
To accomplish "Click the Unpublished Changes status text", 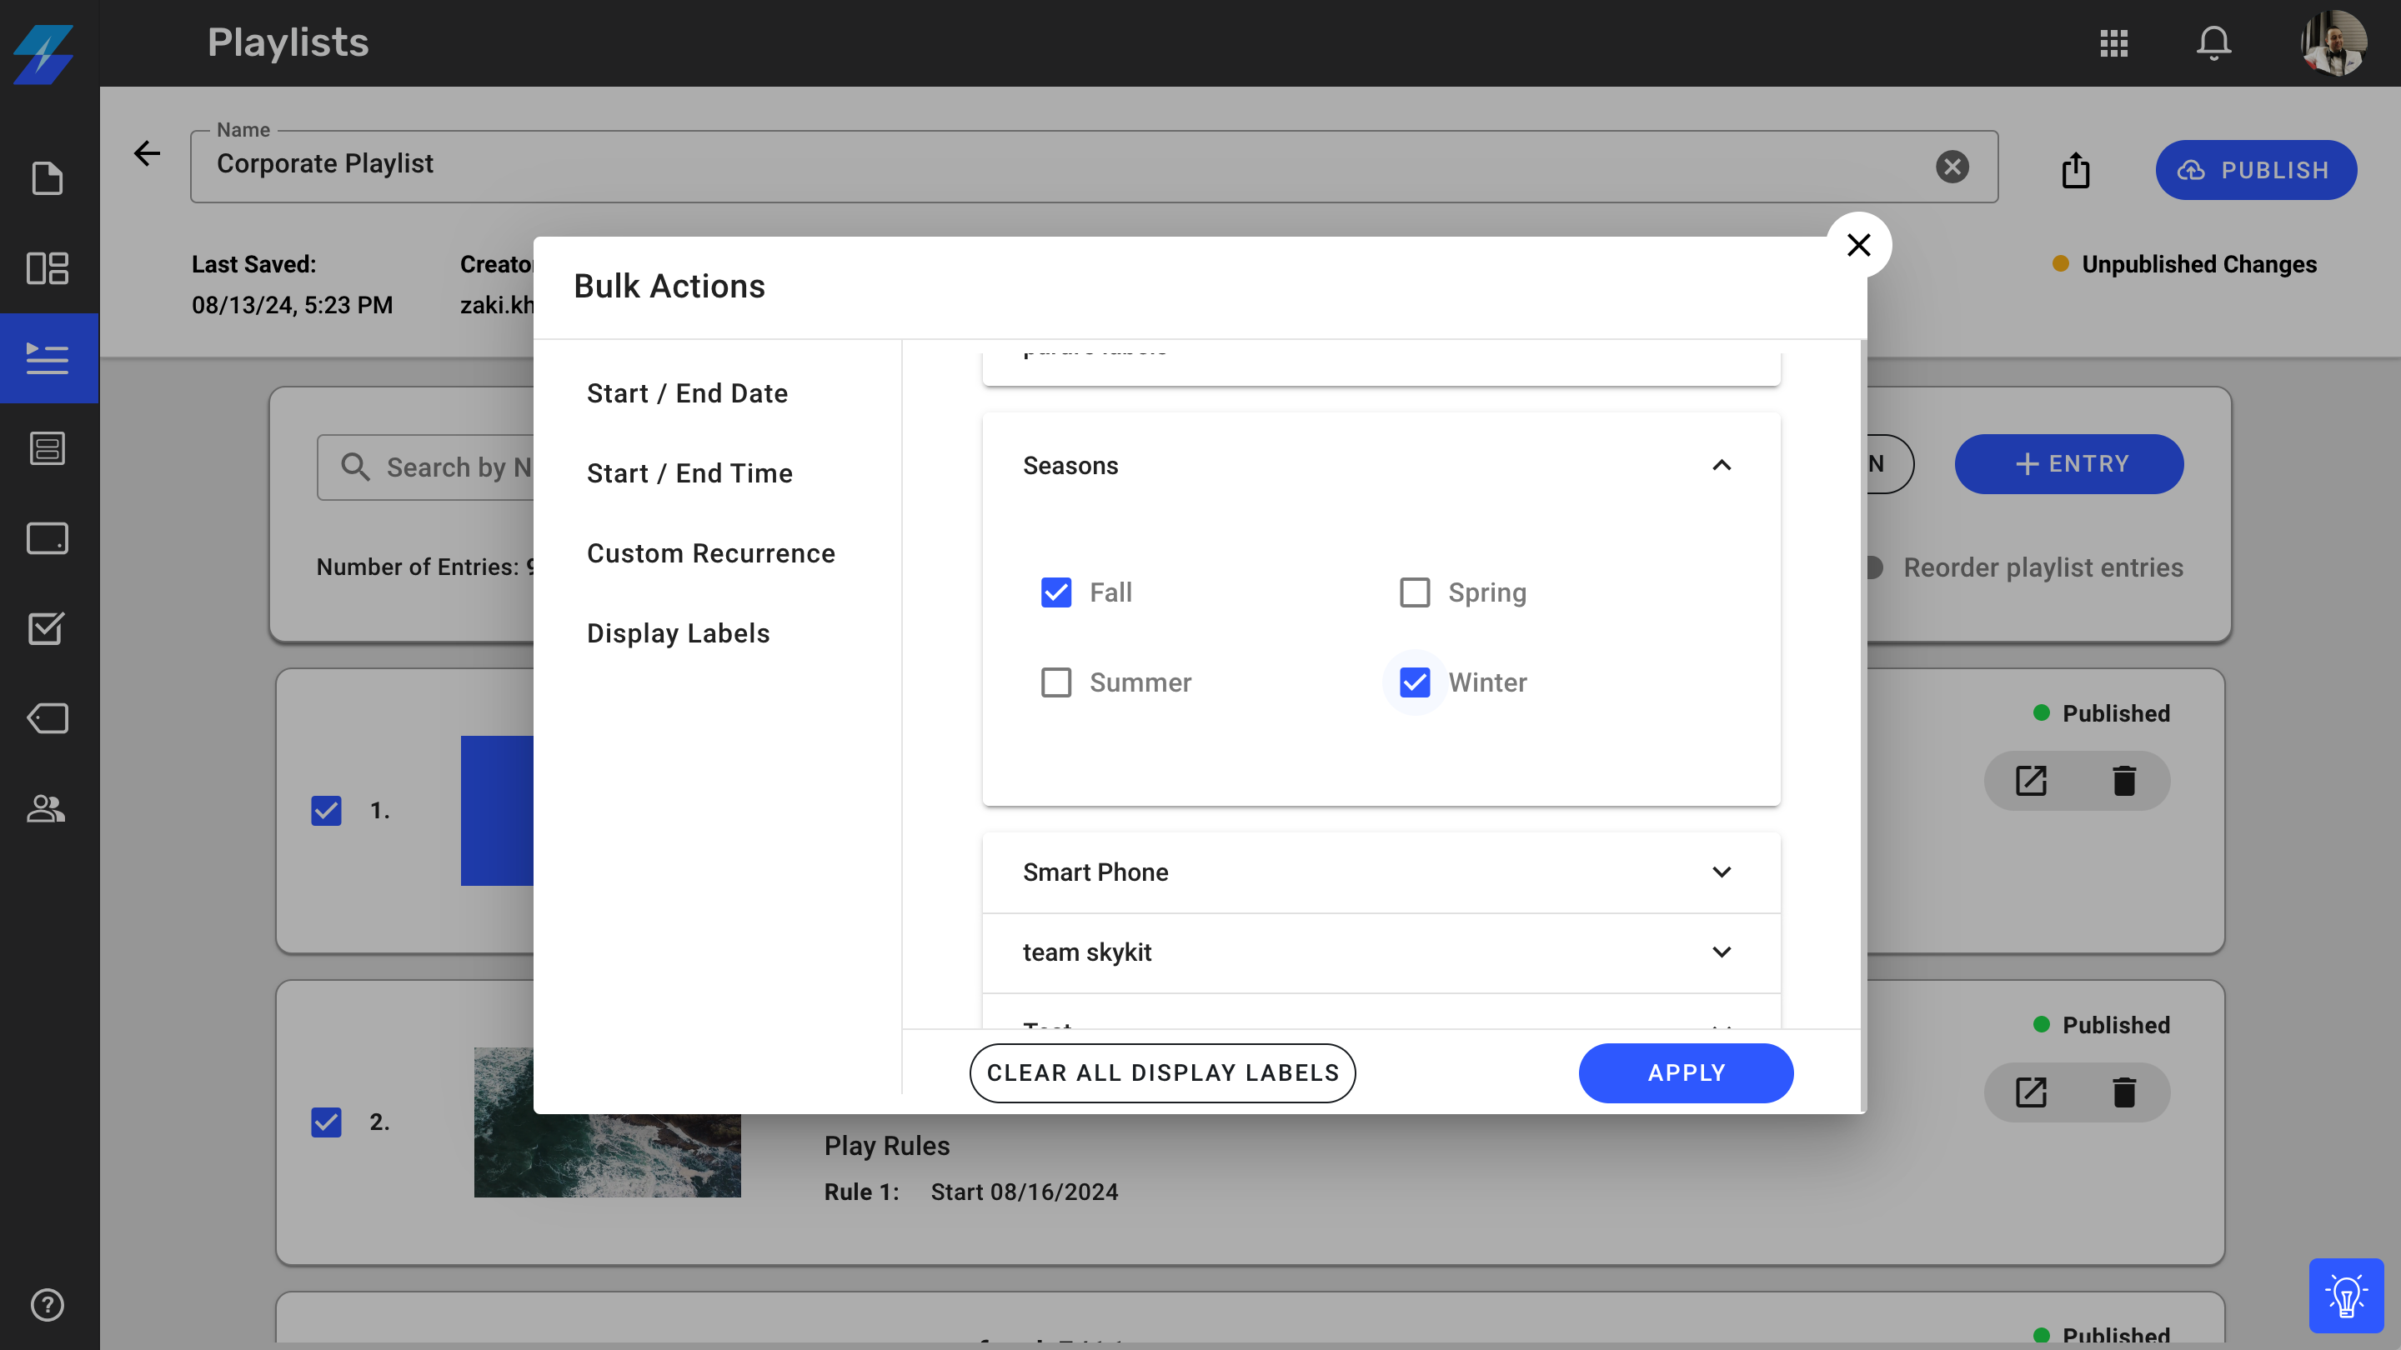I will (x=2200, y=263).
